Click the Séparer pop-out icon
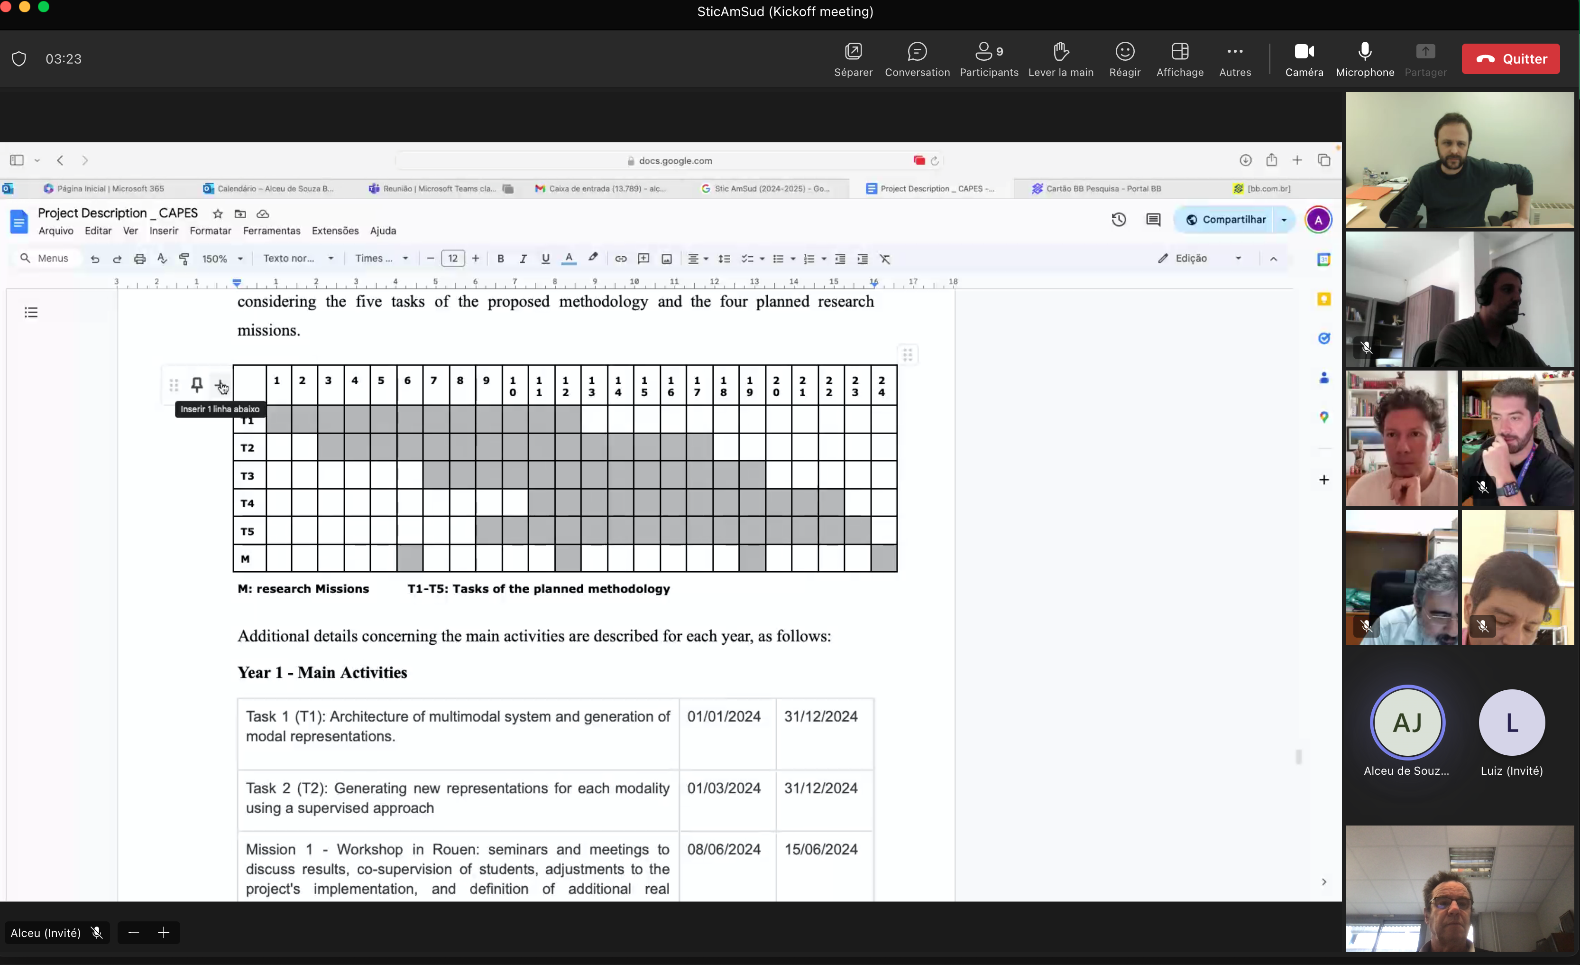The width and height of the screenshot is (1580, 965). [853, 58]
